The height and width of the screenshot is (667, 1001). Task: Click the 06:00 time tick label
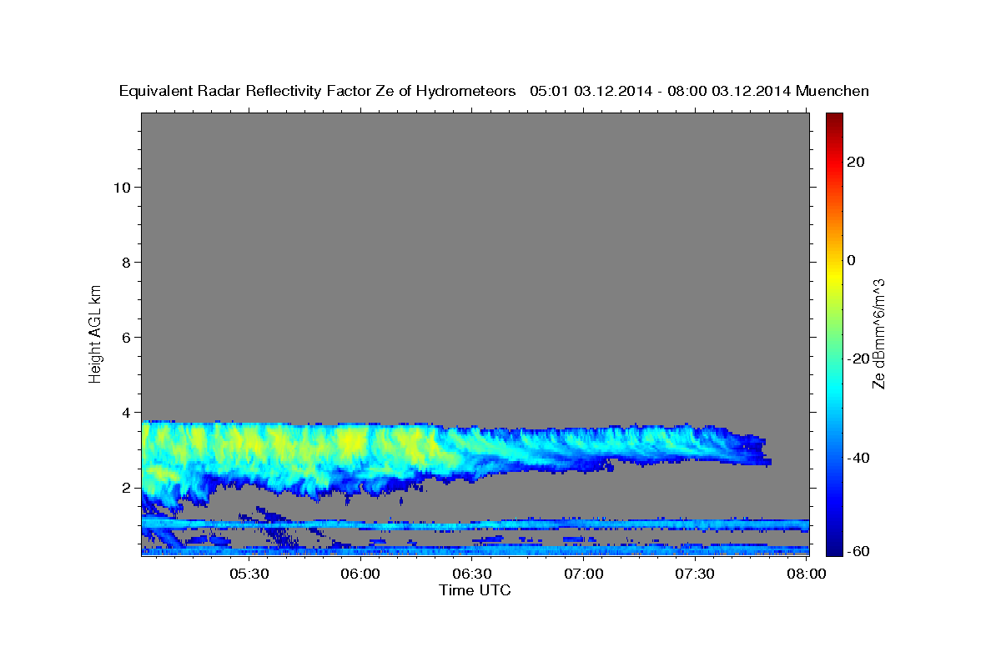(361, 574)
